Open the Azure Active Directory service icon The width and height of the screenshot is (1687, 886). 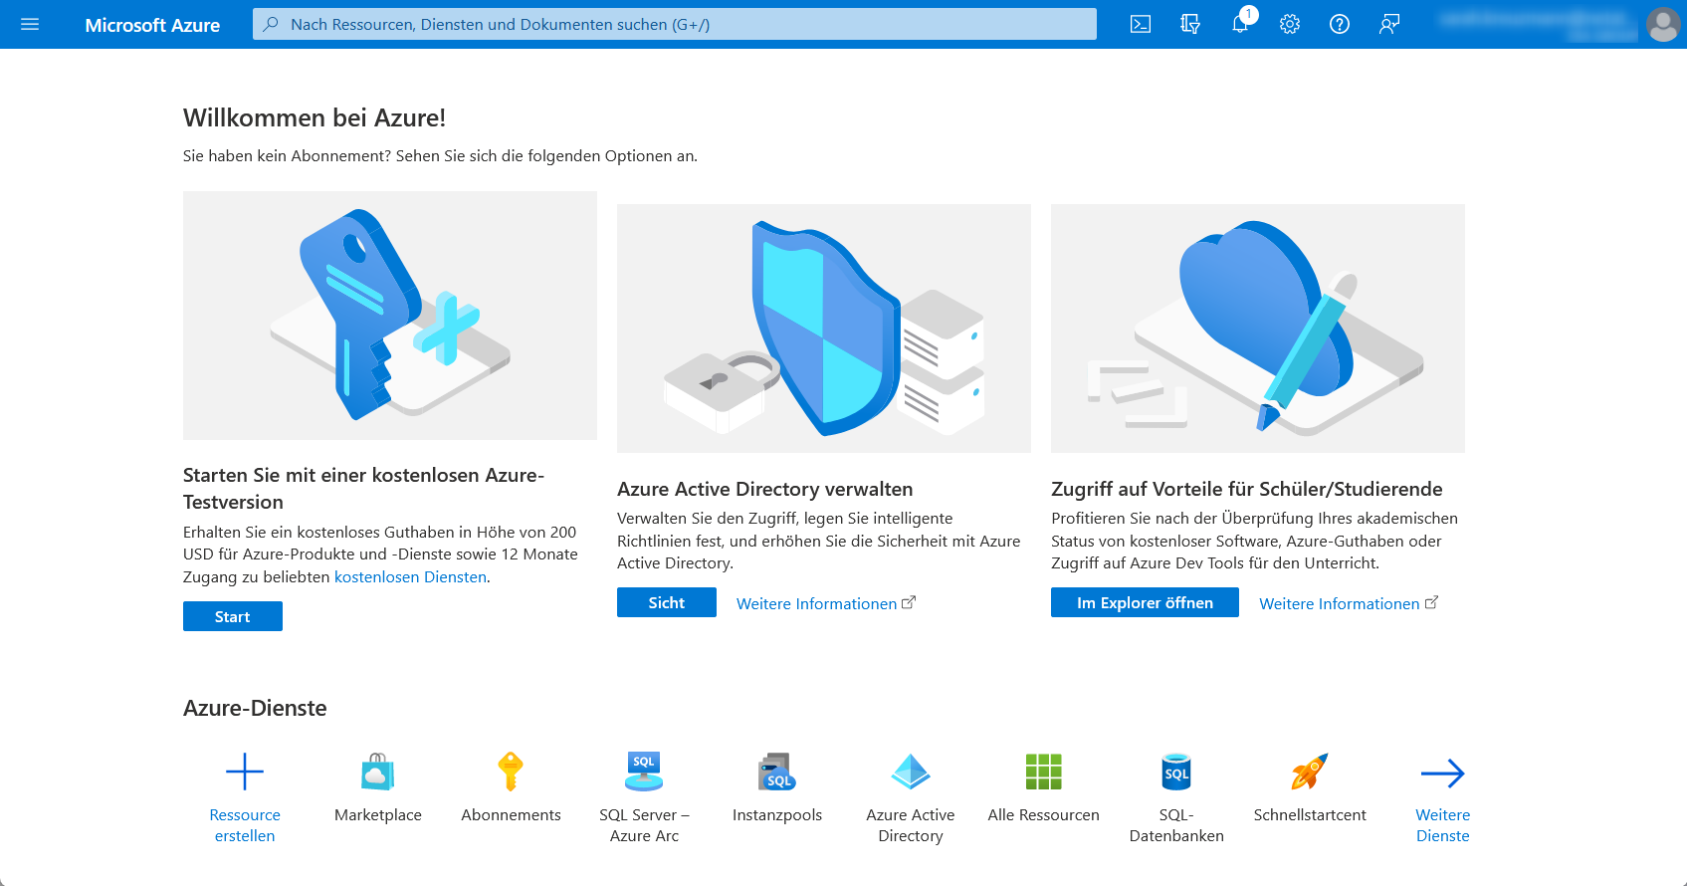pyautogui.click(x=911, y=772)
